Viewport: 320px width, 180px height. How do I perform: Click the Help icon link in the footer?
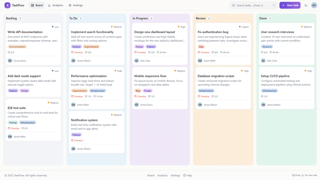184,175
